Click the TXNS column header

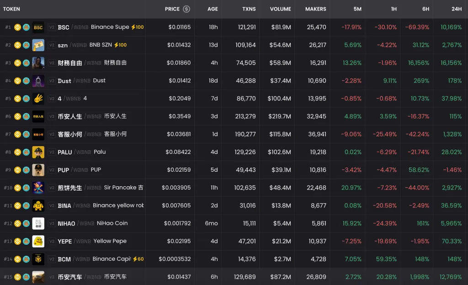click(x=249, y=9)
